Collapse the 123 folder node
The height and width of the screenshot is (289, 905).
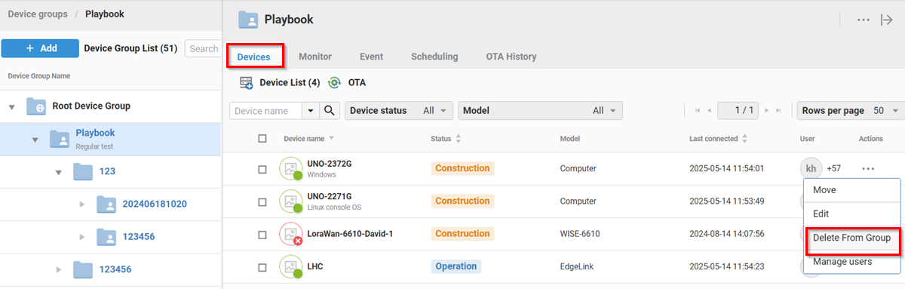point(59,173)
